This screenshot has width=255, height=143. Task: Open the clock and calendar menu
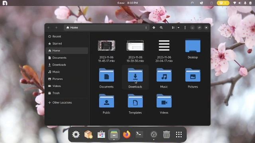pyautogui.click(x=127, y=3)
